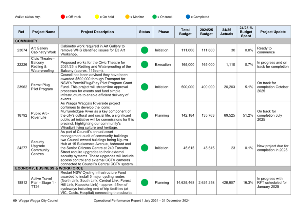Viewport: 304px width, 215px height.
Task: Click the Restart NSW Cycling Infrastructure description
Action: tap(96, 183)
